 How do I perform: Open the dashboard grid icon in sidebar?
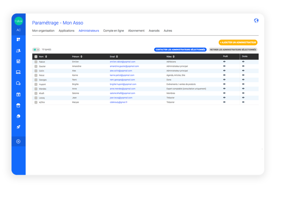18,40
